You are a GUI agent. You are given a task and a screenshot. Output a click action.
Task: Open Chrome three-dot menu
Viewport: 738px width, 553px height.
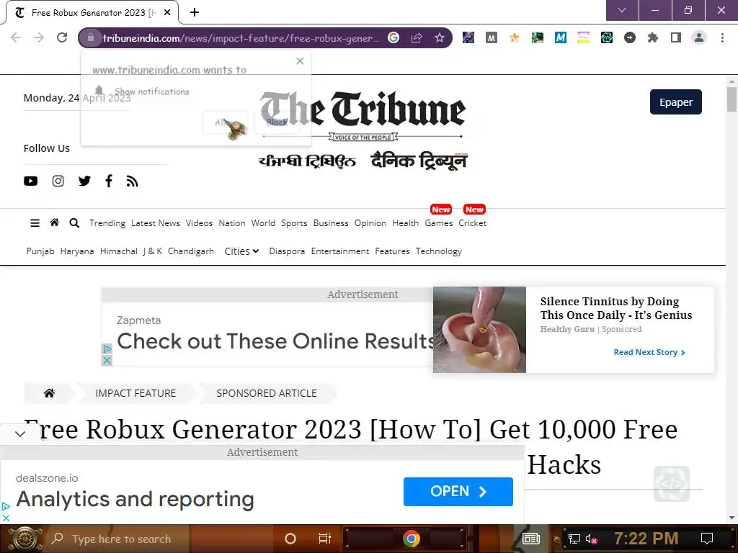(x=722, y=37)
